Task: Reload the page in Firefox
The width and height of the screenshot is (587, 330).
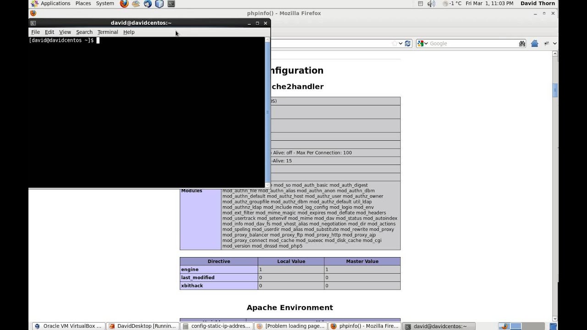Action: (407, 44)
